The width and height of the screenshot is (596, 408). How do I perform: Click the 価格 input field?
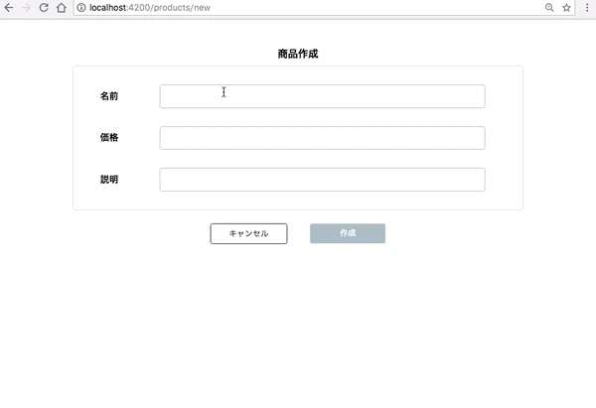point(322,138)
